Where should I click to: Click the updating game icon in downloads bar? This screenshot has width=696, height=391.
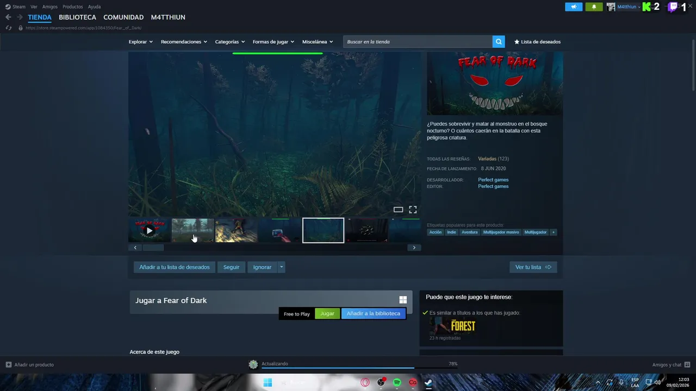click(253, 364)
